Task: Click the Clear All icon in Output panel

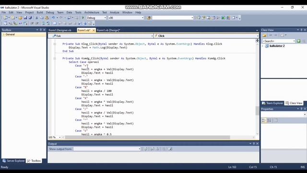Action: [x=164, y=149]
